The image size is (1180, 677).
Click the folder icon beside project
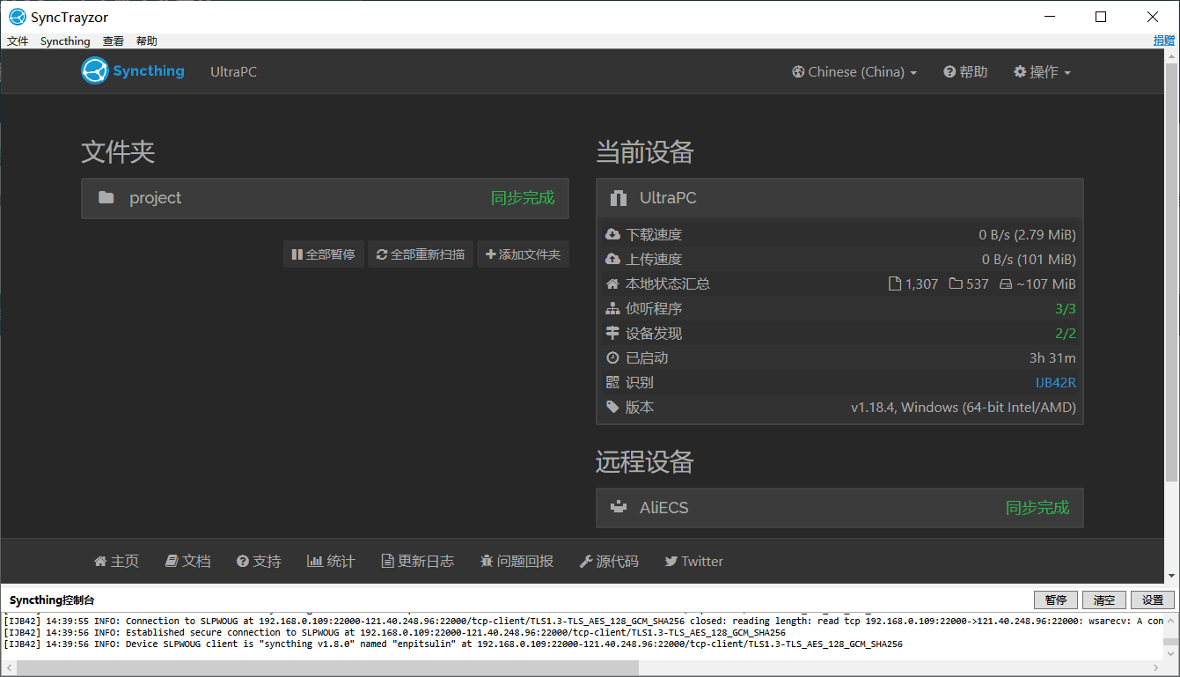[106, 198]
